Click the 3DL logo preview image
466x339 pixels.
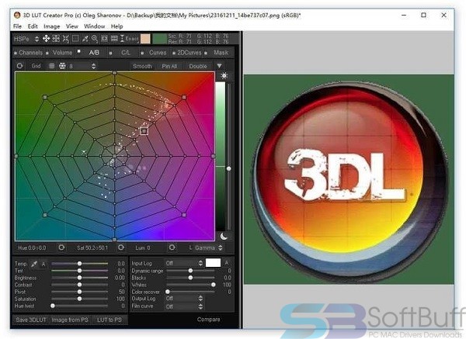click(349, 179)
